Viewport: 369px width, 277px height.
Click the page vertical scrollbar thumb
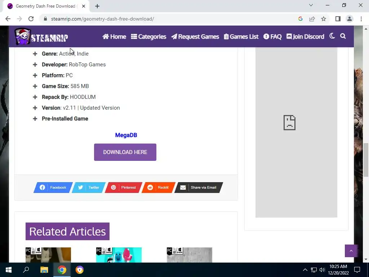coord(366,160)
